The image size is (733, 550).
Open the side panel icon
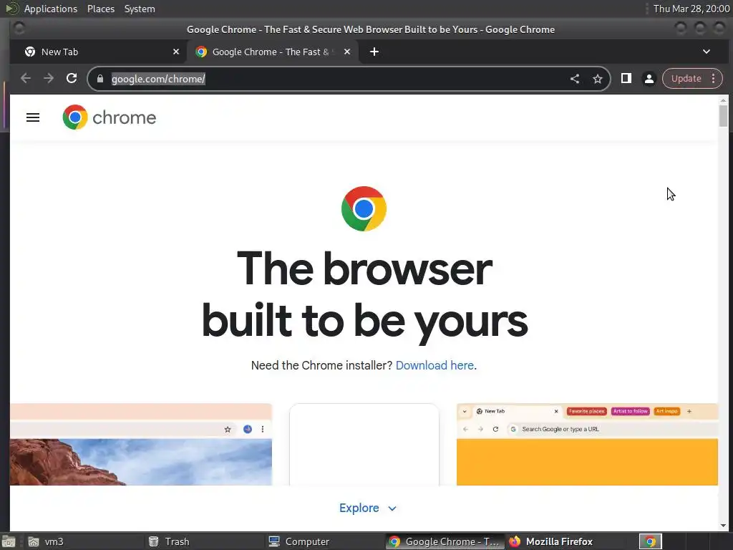click(x=626, y=78)
